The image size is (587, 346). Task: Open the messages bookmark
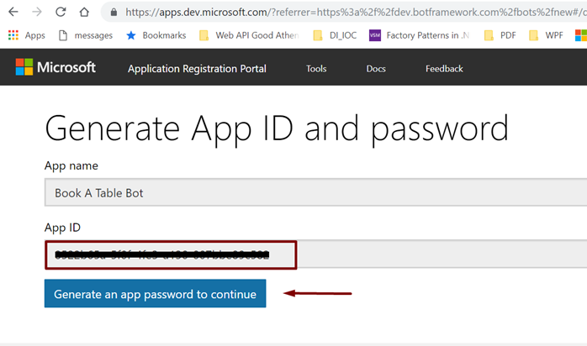[x=85, y=35]
